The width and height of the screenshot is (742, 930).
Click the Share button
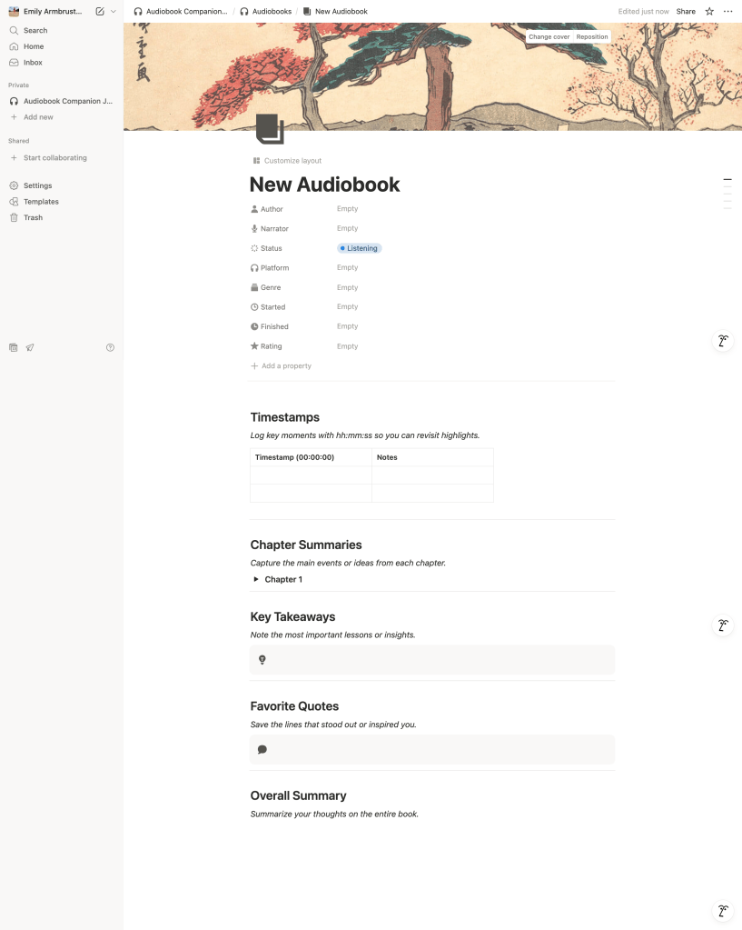tap(686, 12)
